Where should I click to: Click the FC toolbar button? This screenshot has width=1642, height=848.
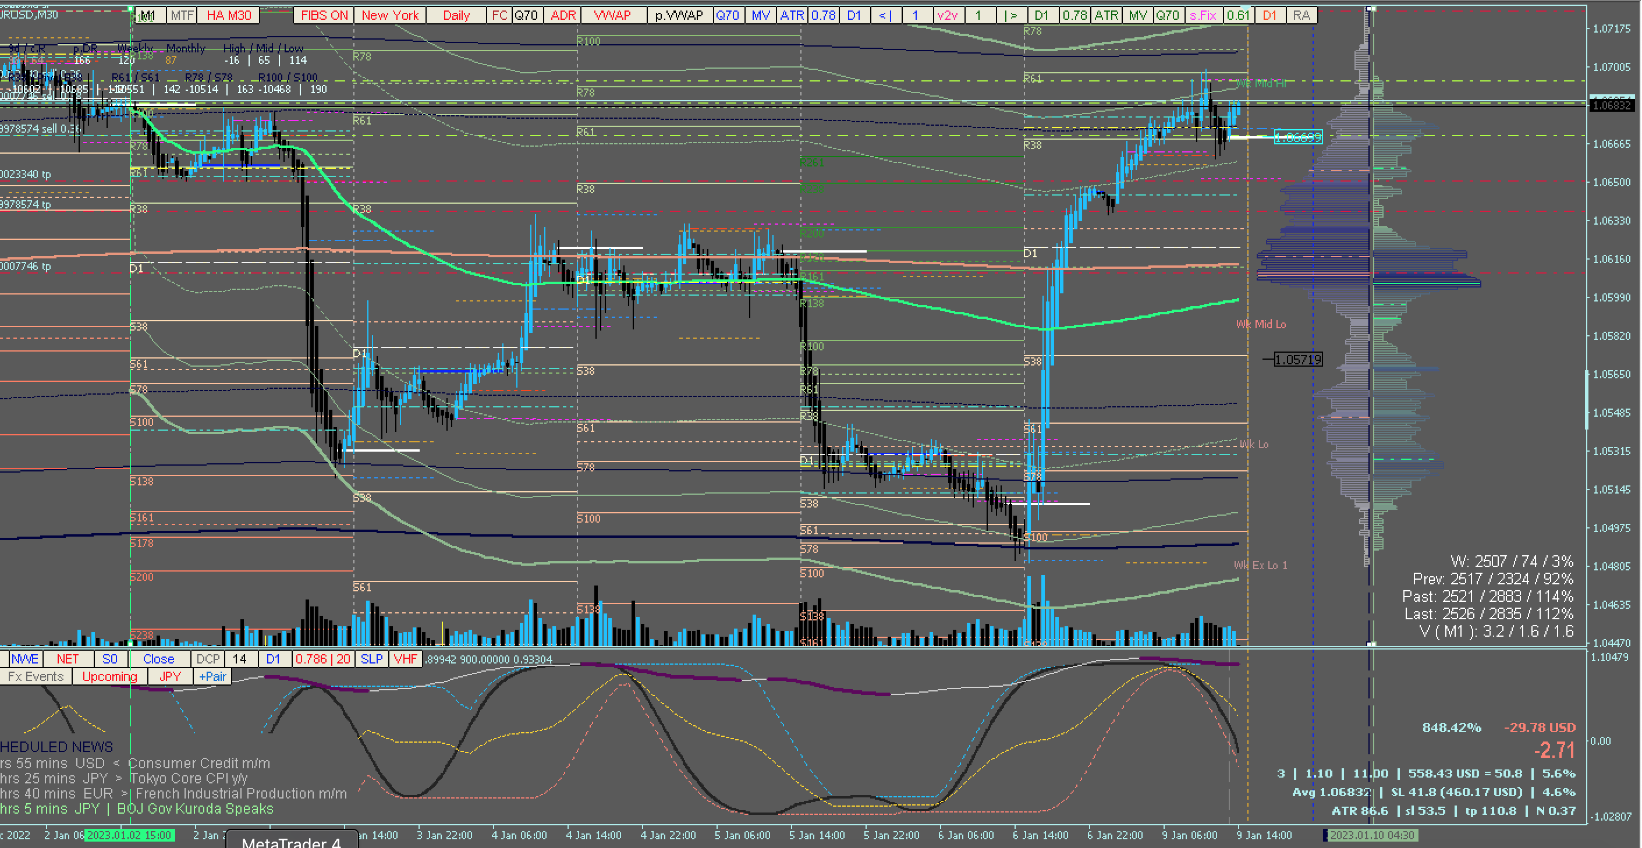[x=500, y=15]
